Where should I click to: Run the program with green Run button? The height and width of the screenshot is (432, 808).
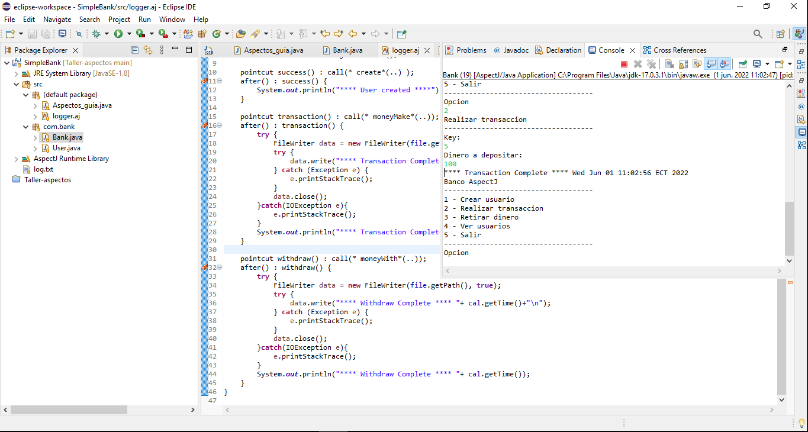point(118,34)
